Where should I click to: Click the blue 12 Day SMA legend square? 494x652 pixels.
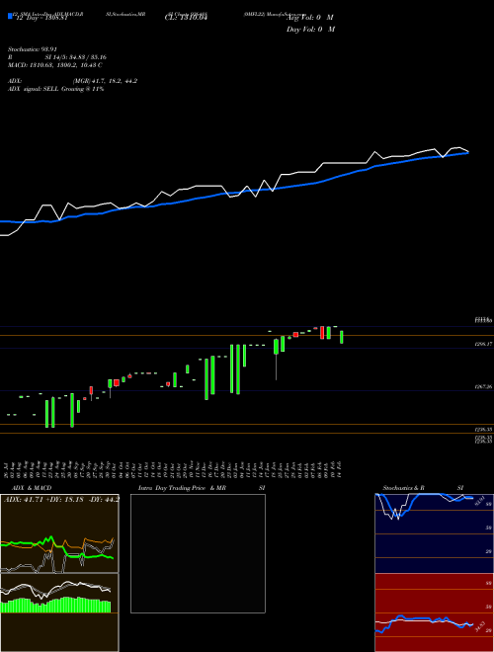(x=11, y=16)
